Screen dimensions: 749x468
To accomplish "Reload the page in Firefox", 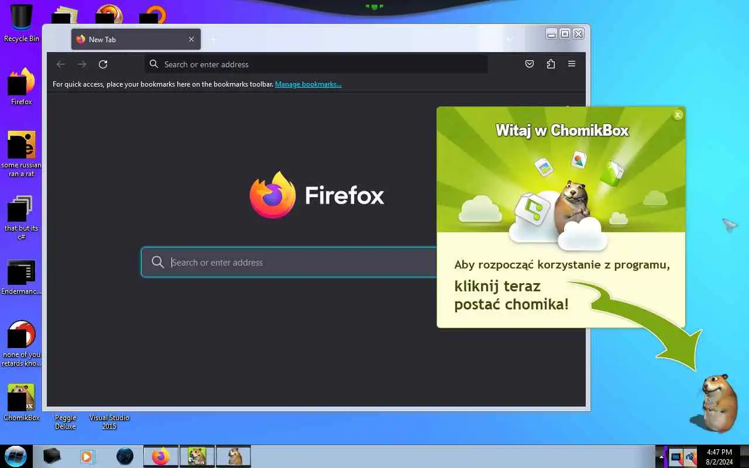I will [103, 64].
